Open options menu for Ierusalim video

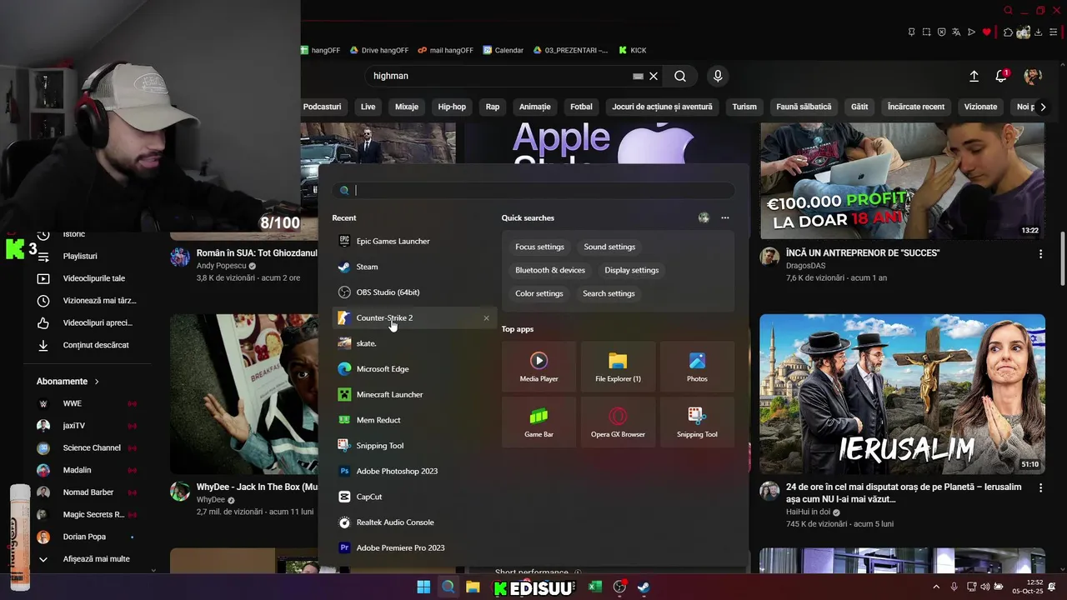pos(1040,487)
